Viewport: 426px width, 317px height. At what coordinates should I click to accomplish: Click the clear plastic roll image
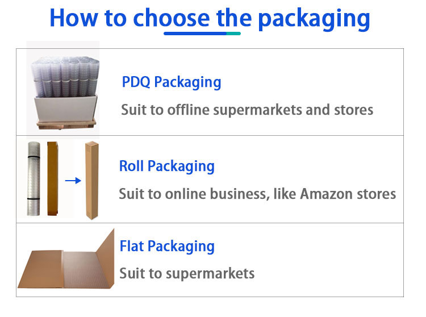click(34, 178)
